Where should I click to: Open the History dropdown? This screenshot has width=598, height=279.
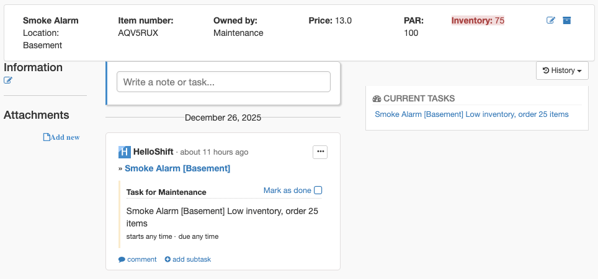(562, 71)
